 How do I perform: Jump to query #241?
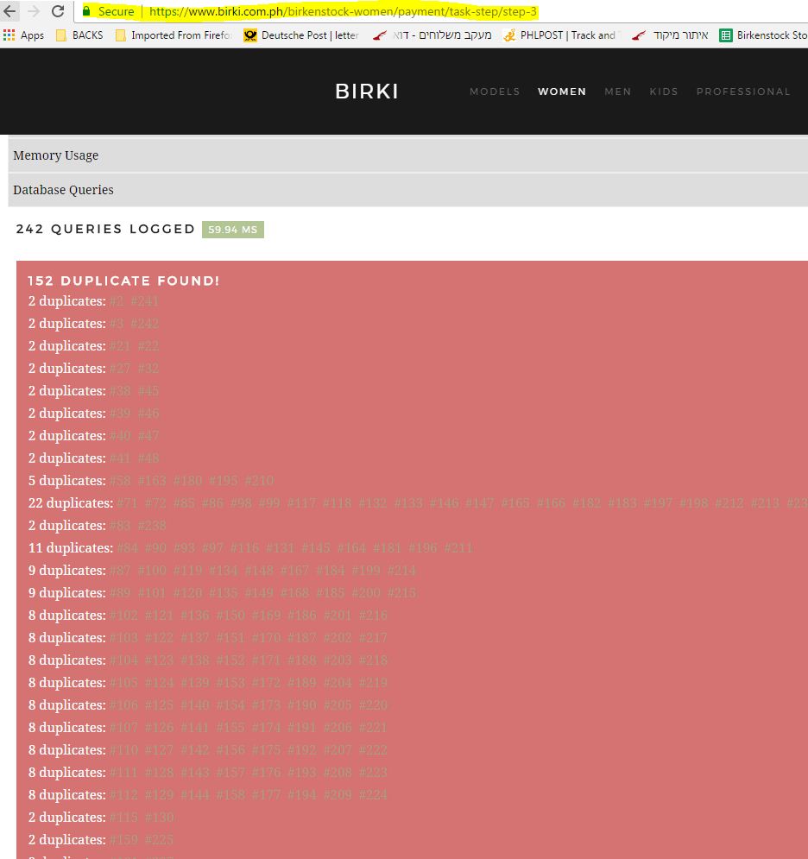click(x=145, y=301)
